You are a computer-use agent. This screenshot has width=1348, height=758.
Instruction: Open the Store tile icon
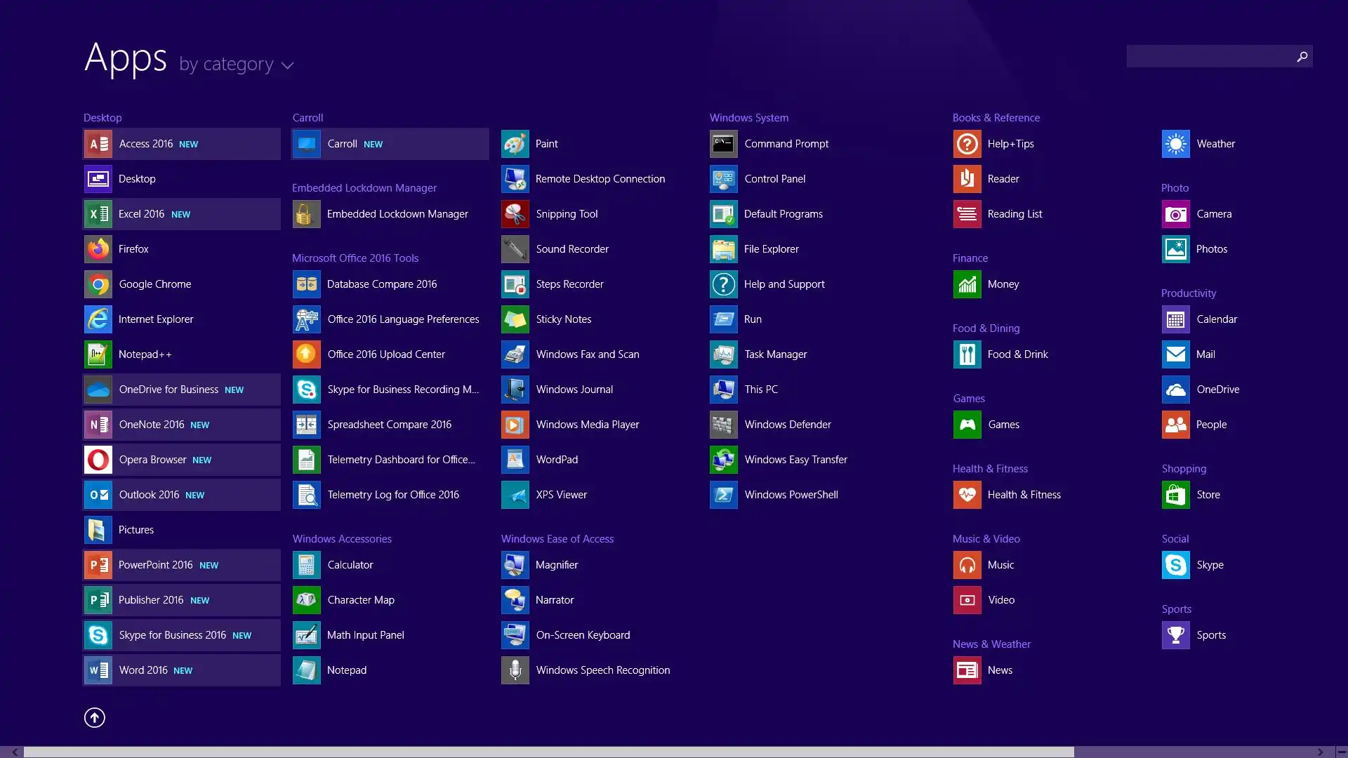click(x=1175, y=495)
